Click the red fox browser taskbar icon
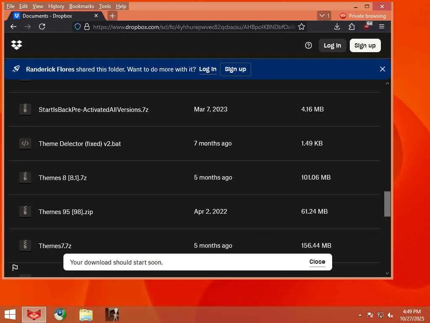Screen dimensions: 430x323 [34, 315]
